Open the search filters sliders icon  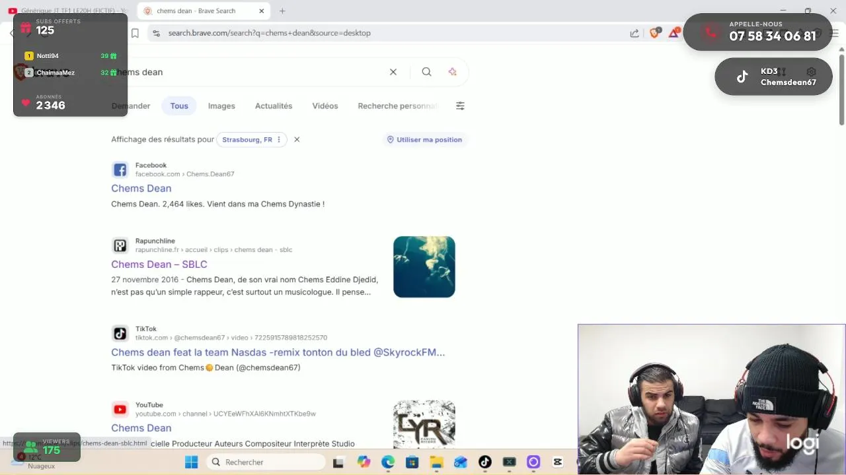coord(460,106)
